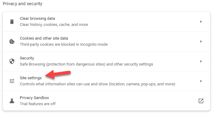Expand arrow for Clear browsing data
Viewport: 215px width, 114px height.
pyautogui.click(x=201, y=22)
